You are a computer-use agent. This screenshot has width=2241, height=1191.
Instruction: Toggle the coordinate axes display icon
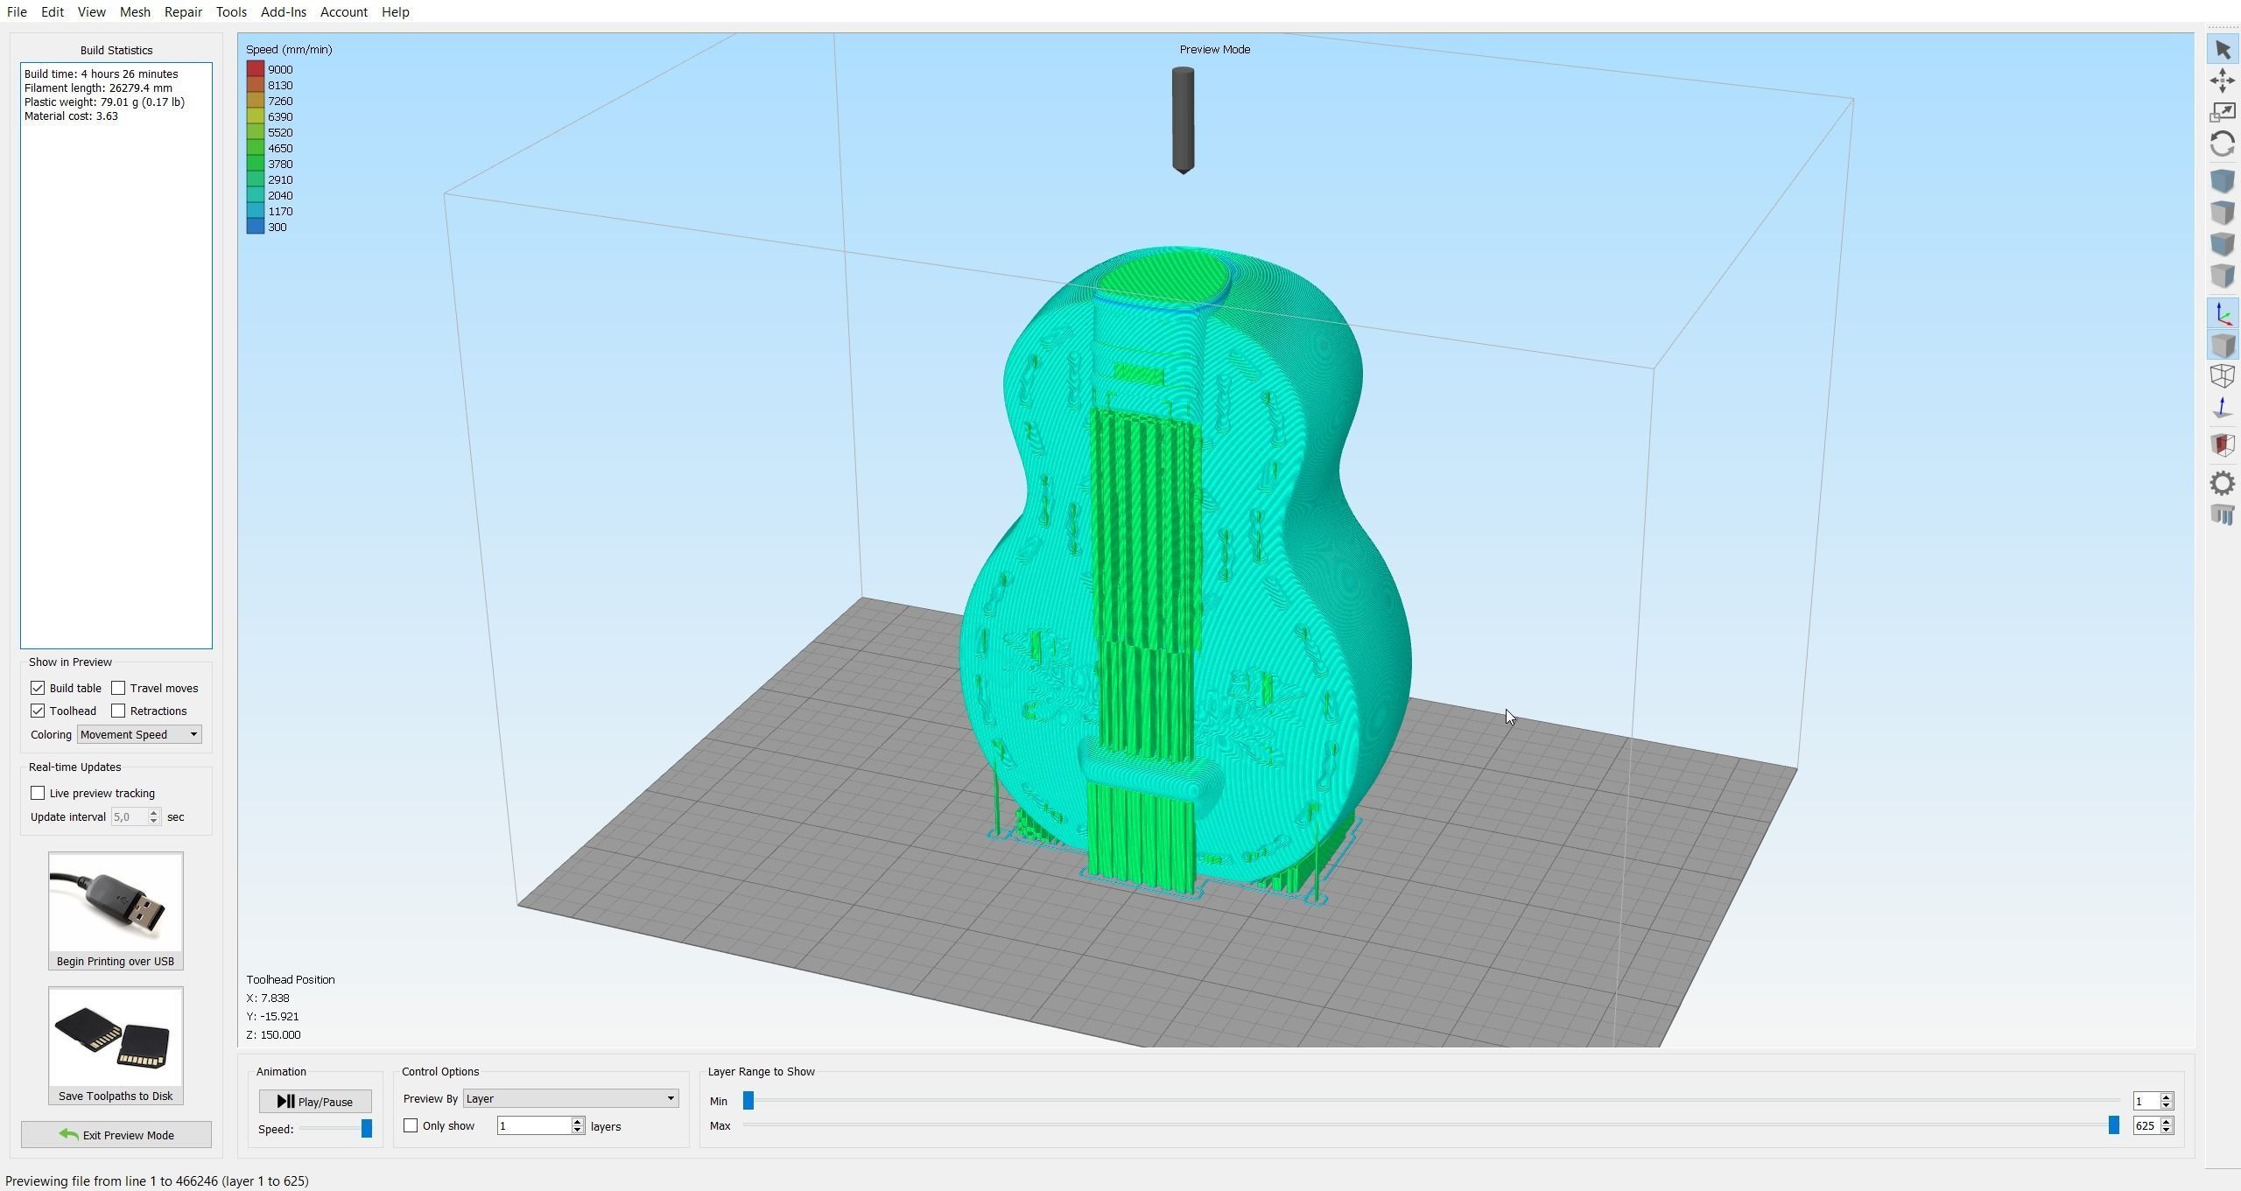tap(2222, 314)
